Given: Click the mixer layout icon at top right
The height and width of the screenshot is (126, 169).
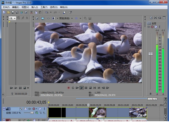Looking at the screenshot, I should tap(164, 18).
